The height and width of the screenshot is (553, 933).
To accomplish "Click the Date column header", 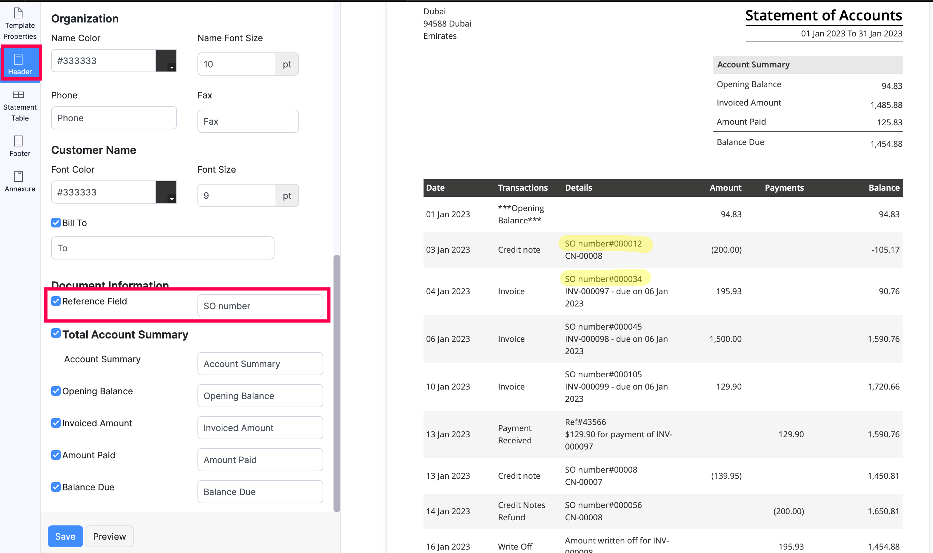I will pyautogui.click(x=435, y=187).
